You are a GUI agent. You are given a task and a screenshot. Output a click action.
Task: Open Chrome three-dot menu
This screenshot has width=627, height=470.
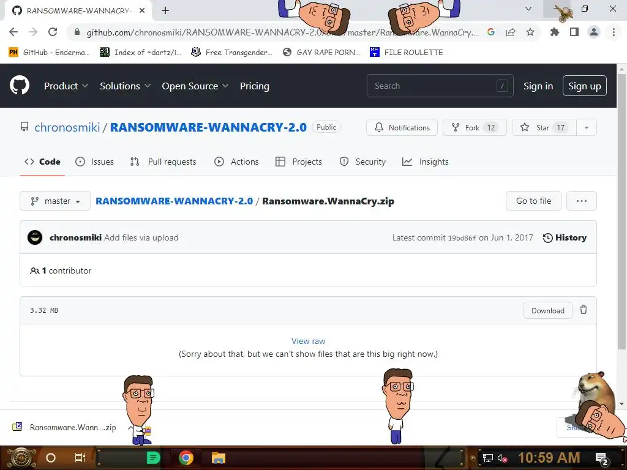tap(614, 32)
